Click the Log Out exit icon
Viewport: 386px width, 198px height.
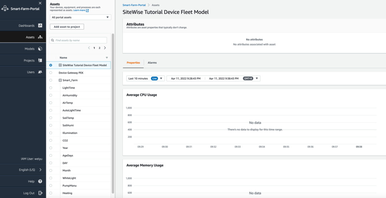40,193
